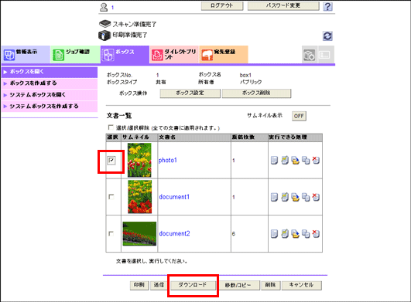Click the refresh icon below the help button
The height and width of the screenshot is (302, 411).
327,36
